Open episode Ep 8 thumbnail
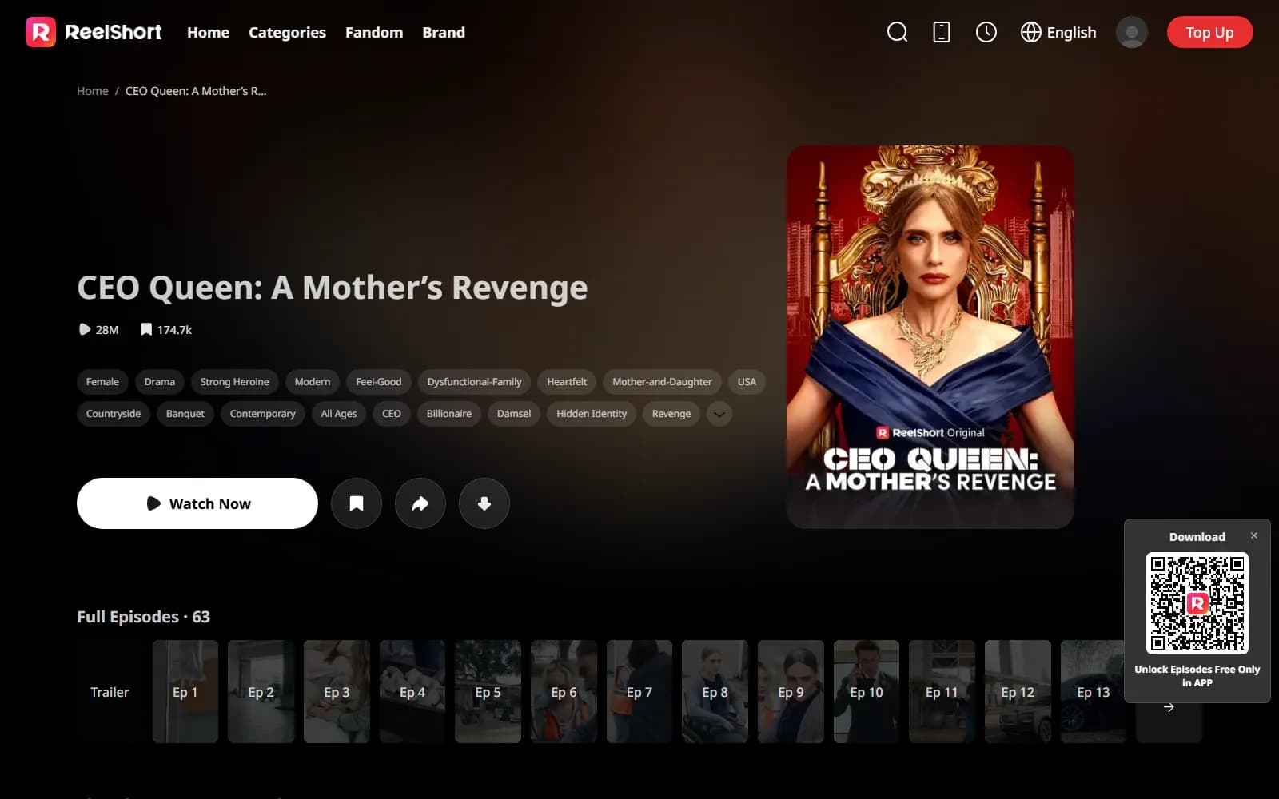This screenshot has width=1279, height=799. click(715, 691)
